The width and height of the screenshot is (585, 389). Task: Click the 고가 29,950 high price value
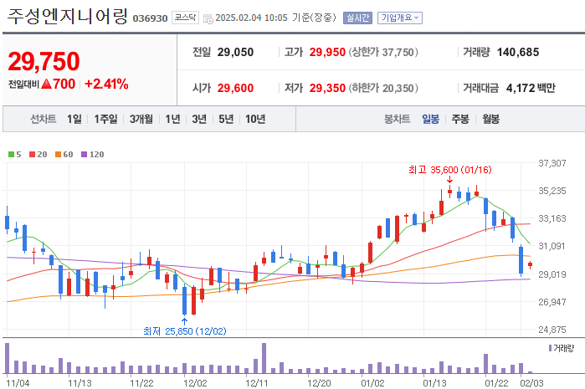pyautogui.click(x=327, y=52)
